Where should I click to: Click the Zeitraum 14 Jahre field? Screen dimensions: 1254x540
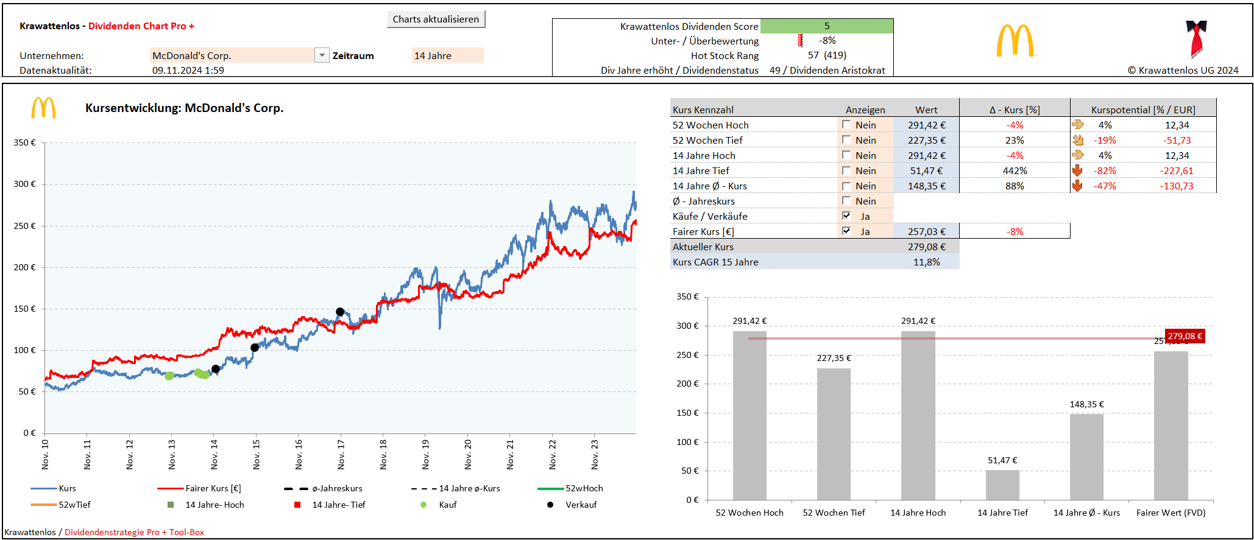(447, 55)
